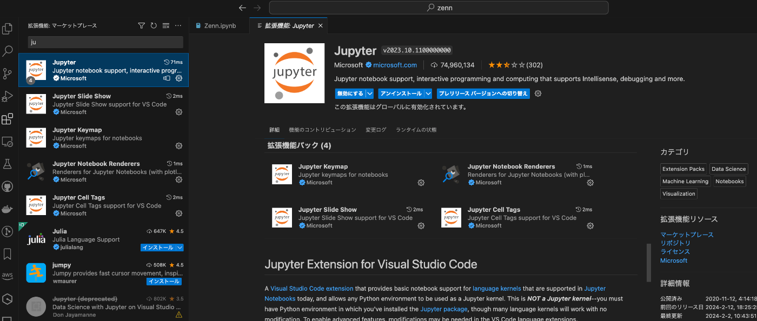
Task: Open the Bookmarks view icon
Action: click(8, 254)
